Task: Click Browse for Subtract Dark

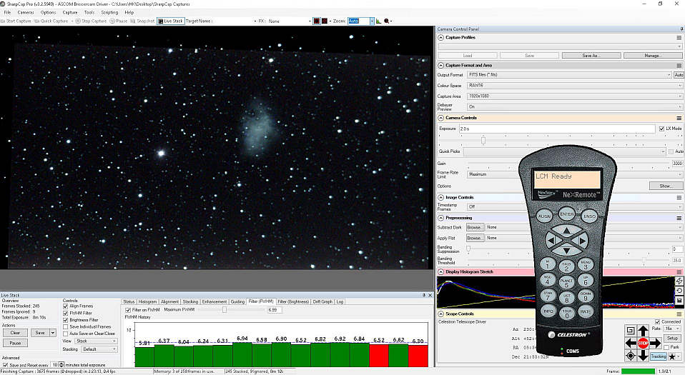Action: pyautogui.click(x=475, y=227)
